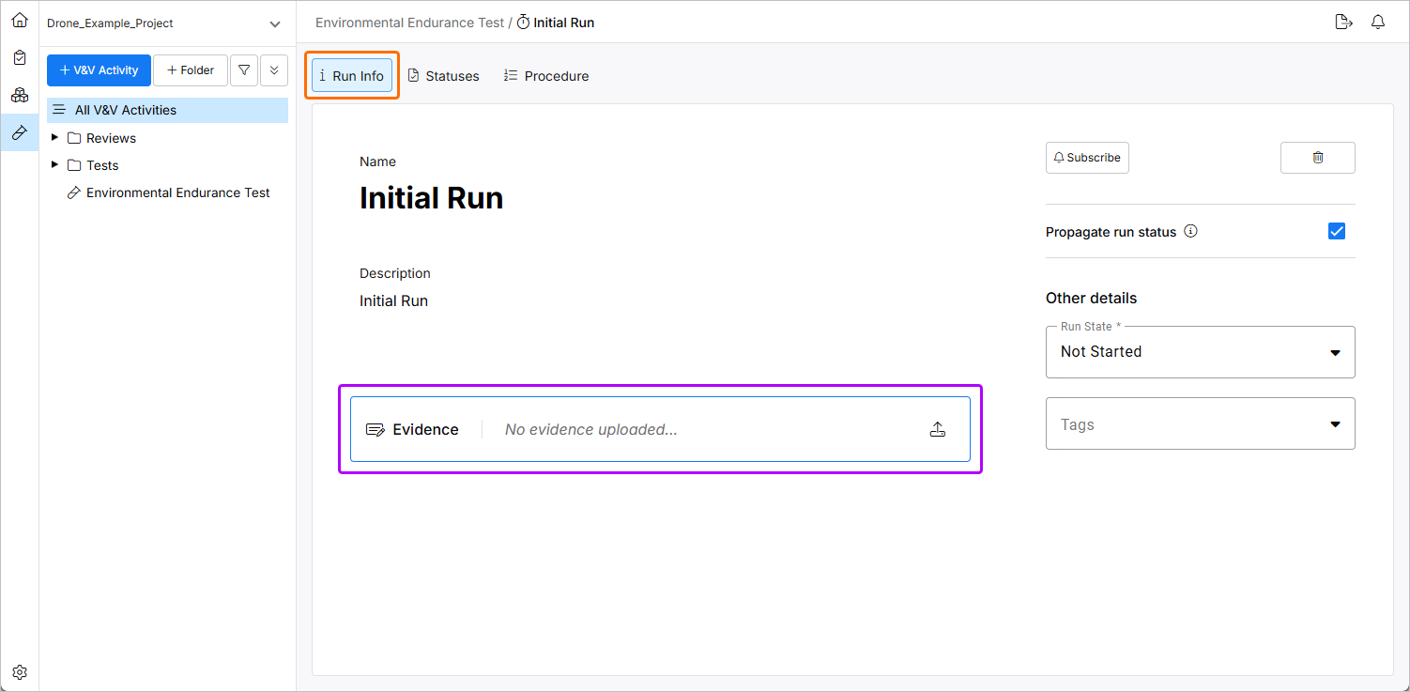1410x692 pixels.
Task: Click the notifications bell in header
Action: (x=1378, y=23)
